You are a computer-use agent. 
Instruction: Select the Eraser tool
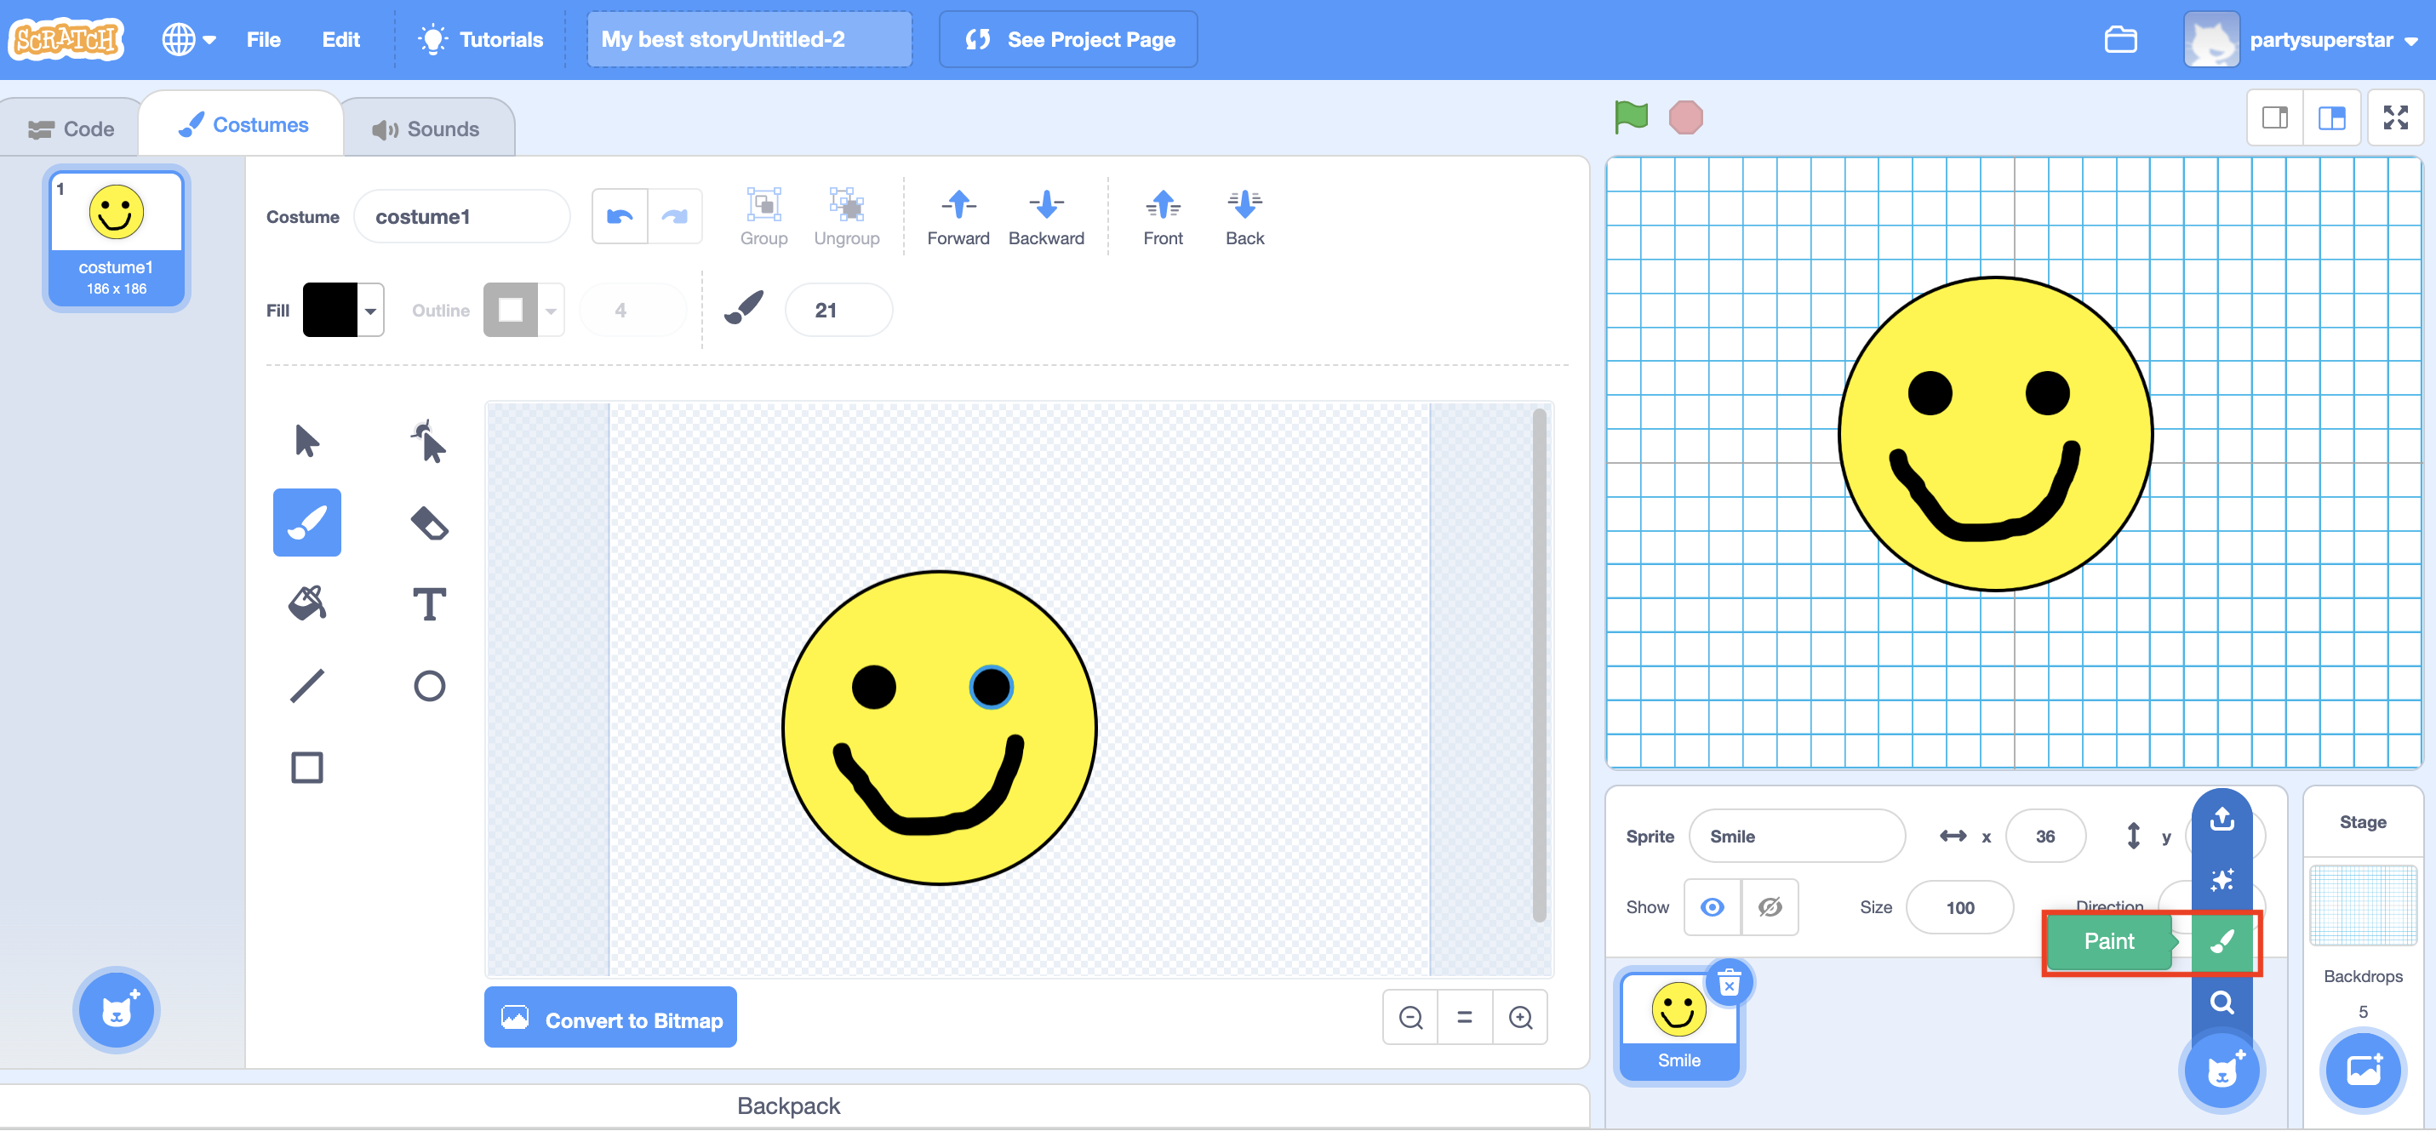tap(429, 523)
